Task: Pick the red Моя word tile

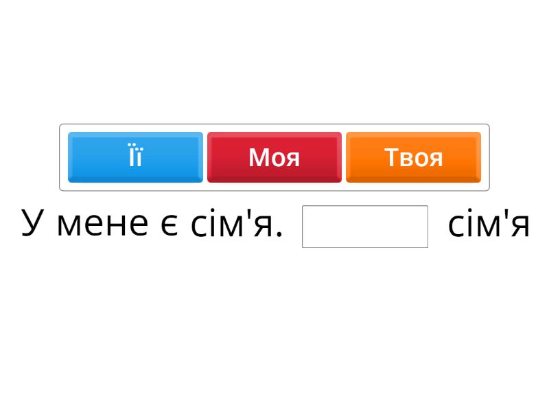Action: (x=274, y=157)
